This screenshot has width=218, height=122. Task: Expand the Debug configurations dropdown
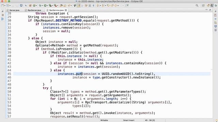(42, 6)
